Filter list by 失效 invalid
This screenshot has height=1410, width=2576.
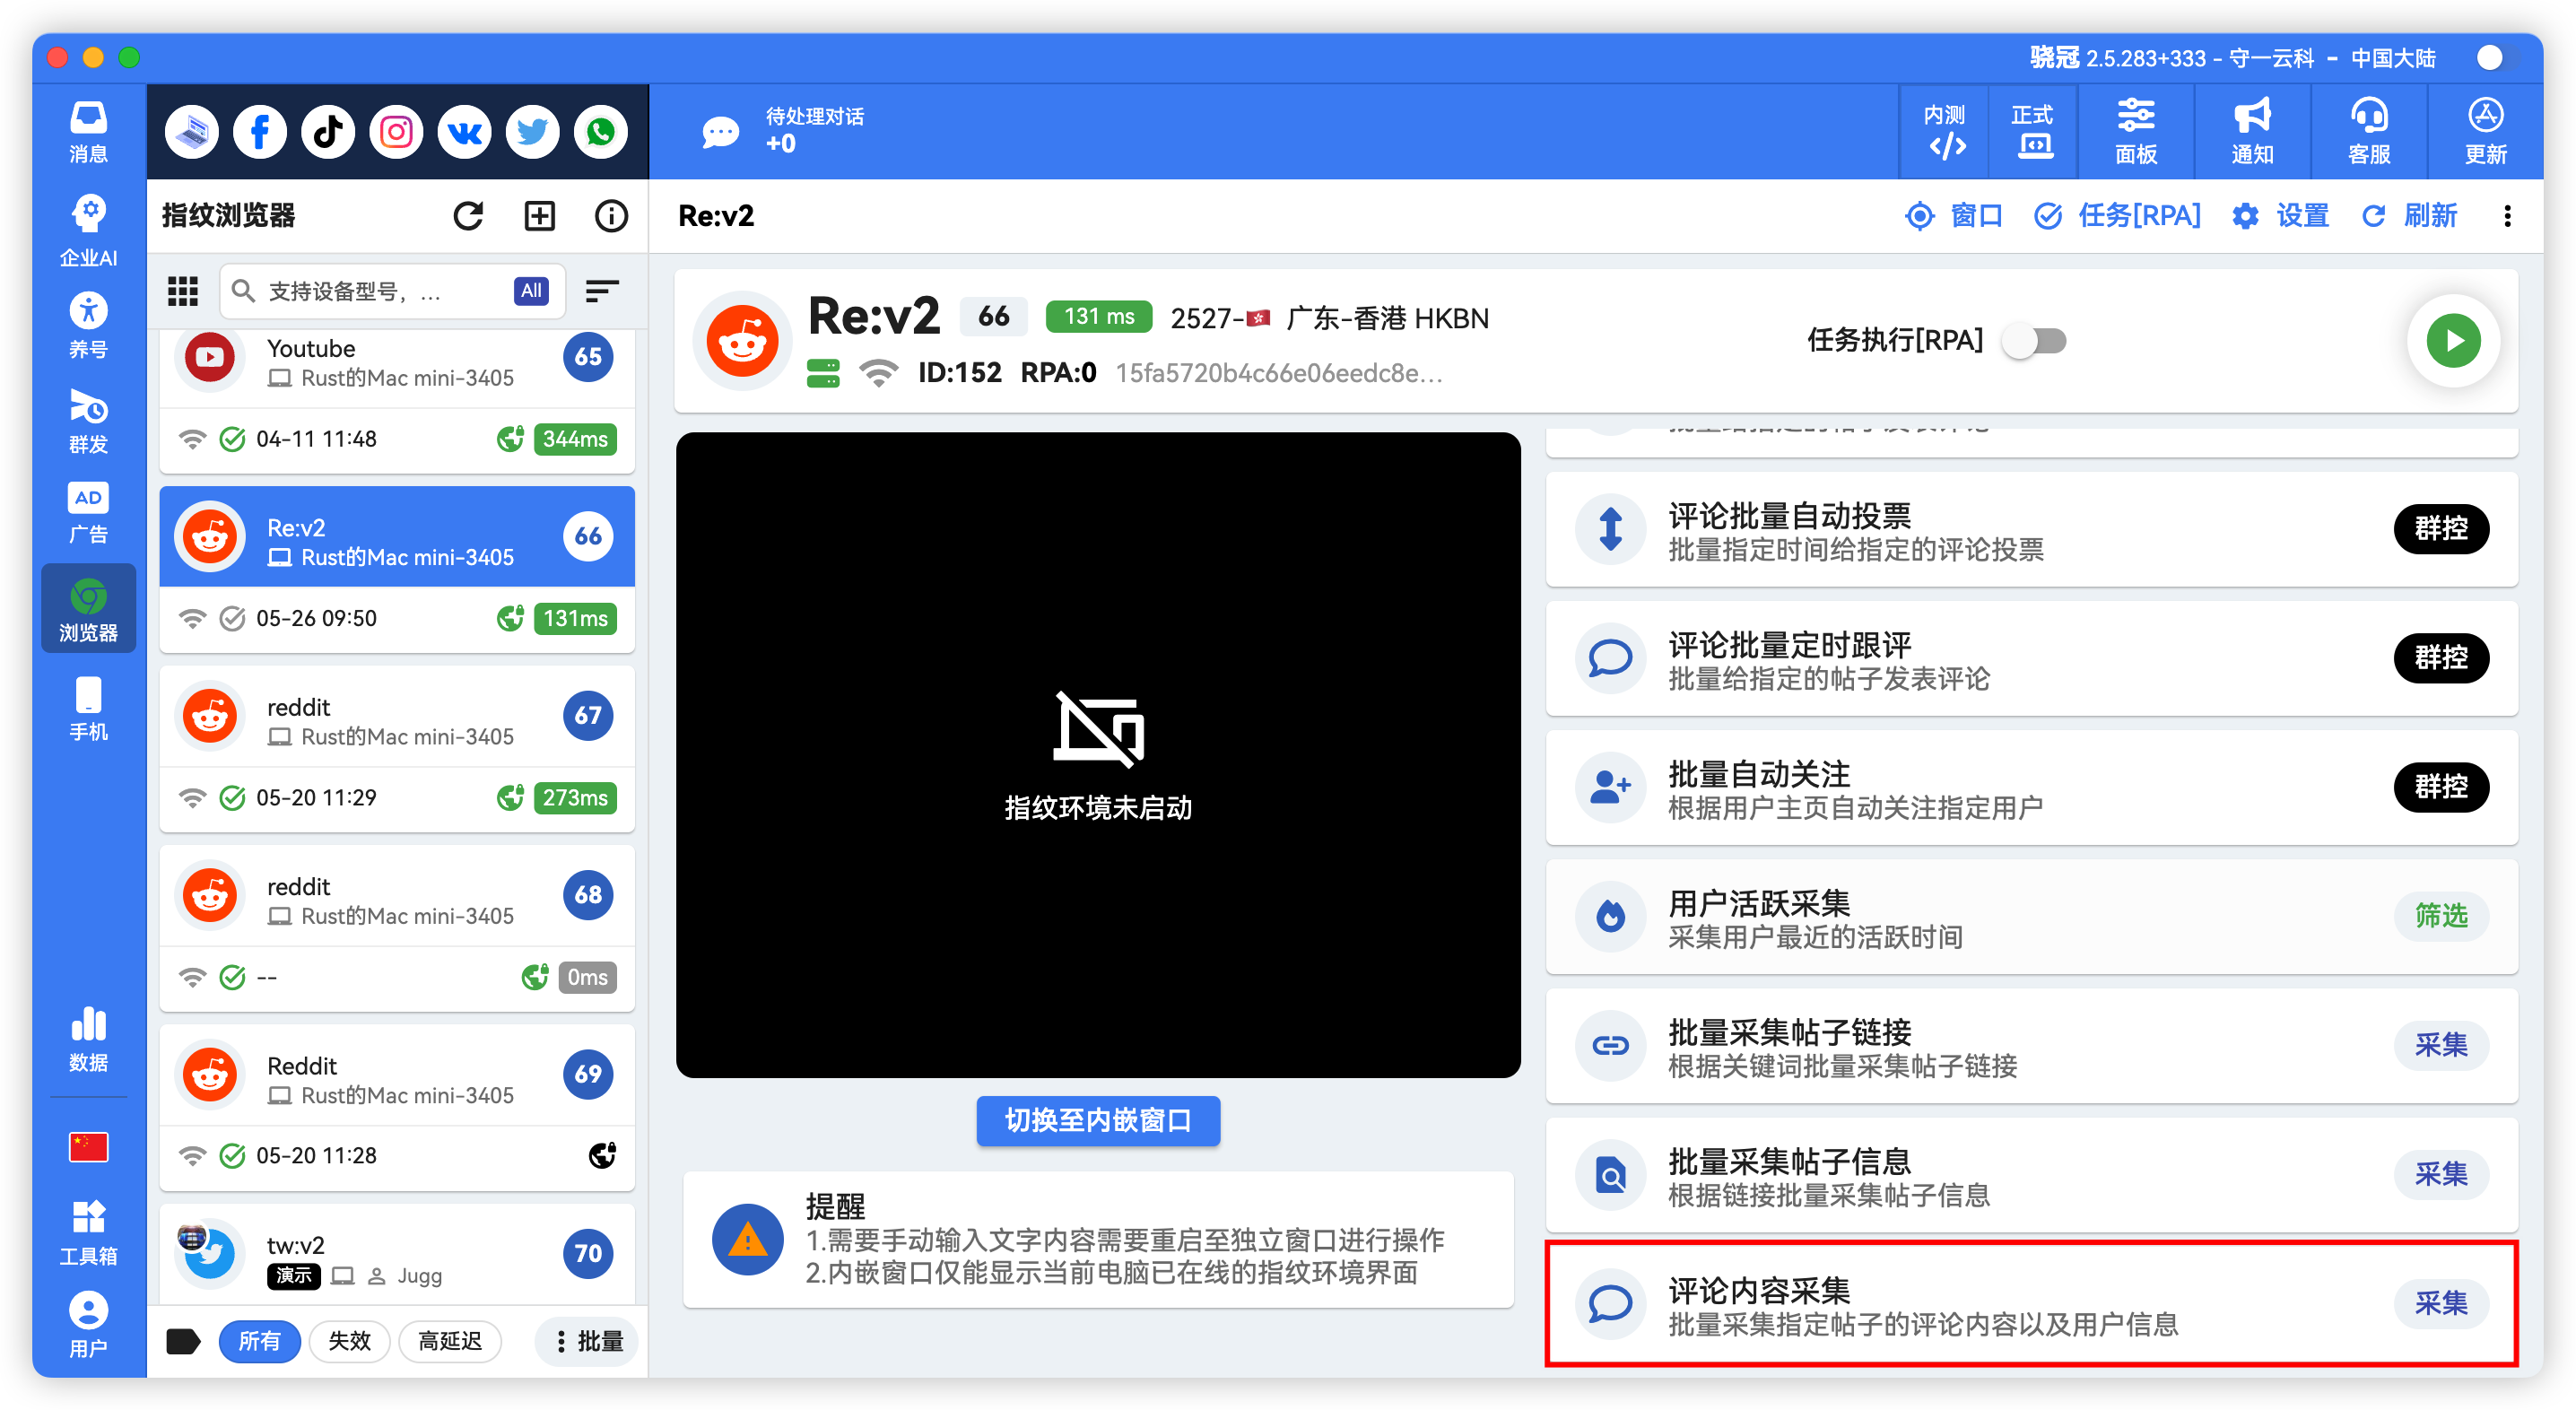pos(349,1341)
